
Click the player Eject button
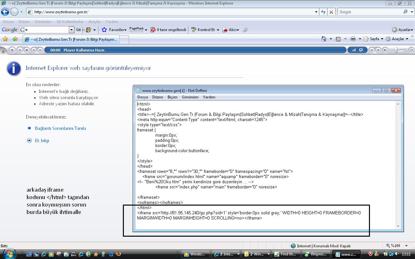click(12, 50)
